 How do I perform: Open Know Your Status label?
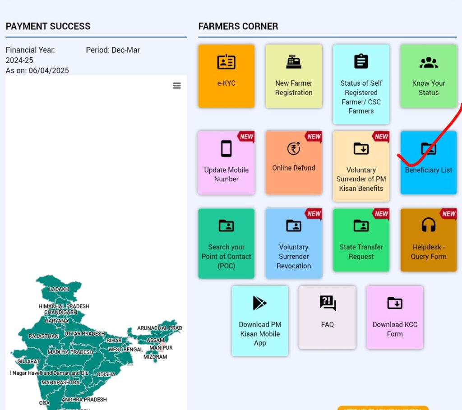(429, 88)
